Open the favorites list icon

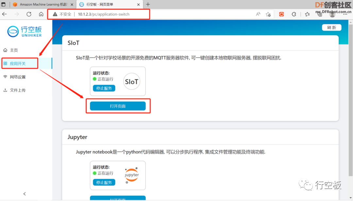[307, 14]
